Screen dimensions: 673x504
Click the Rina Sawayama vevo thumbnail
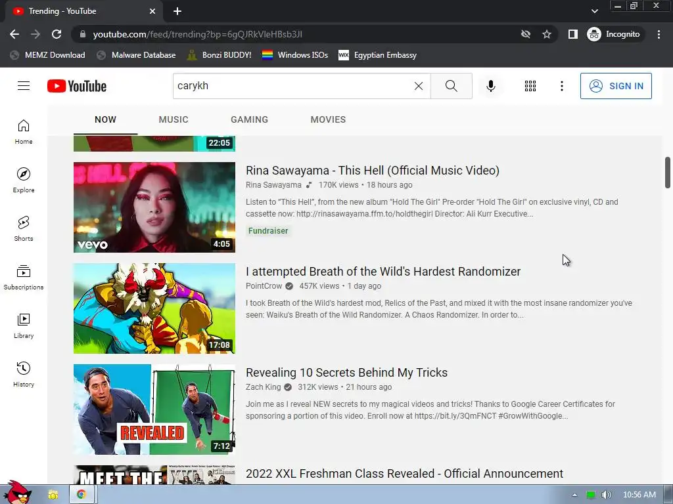point(154,207)
